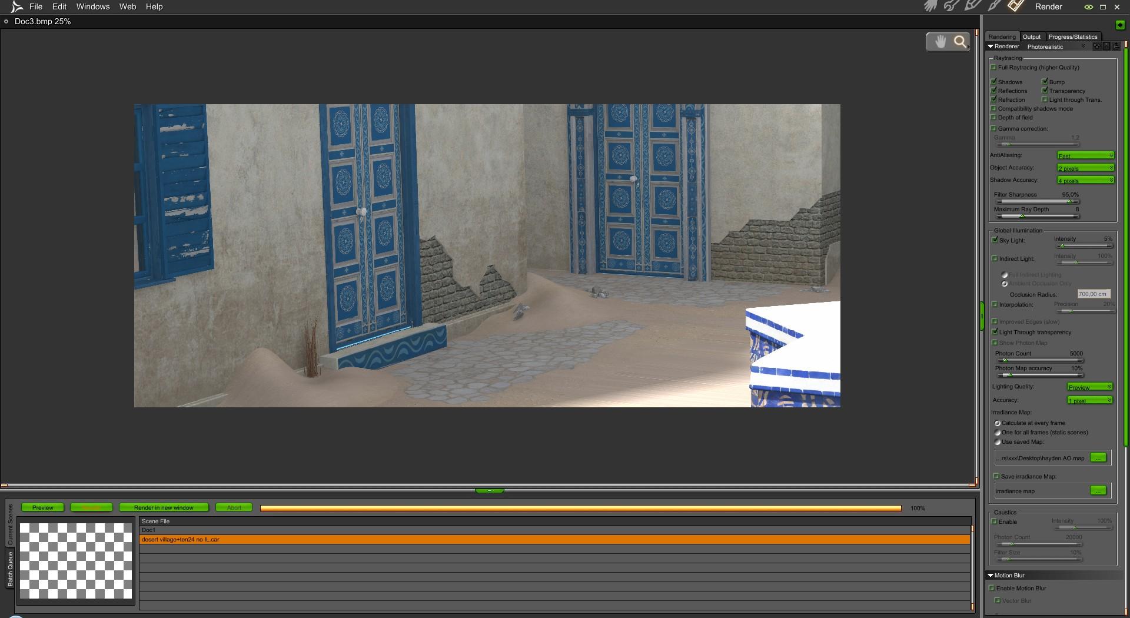This screenshot has height=618, width=1130.
Task: Select One for all frames radio option
Action: [998, 433]
